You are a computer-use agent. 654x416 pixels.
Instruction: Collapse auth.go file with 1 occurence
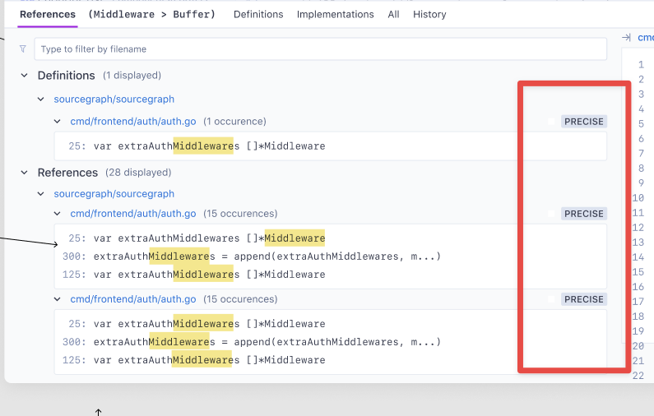(x=57, y=122)
